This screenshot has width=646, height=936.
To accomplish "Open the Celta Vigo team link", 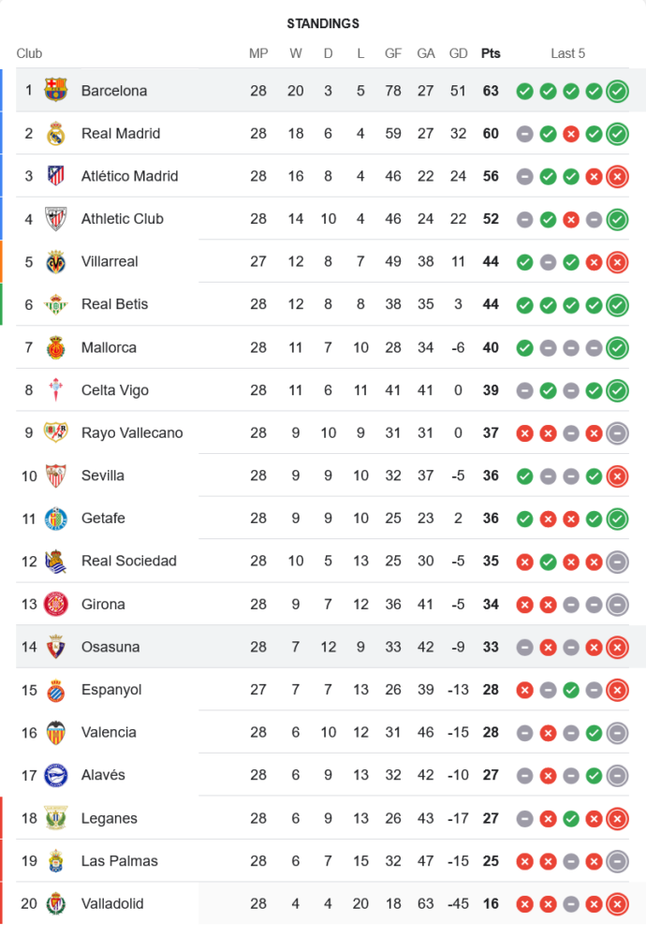I will [x=115, y=390].
